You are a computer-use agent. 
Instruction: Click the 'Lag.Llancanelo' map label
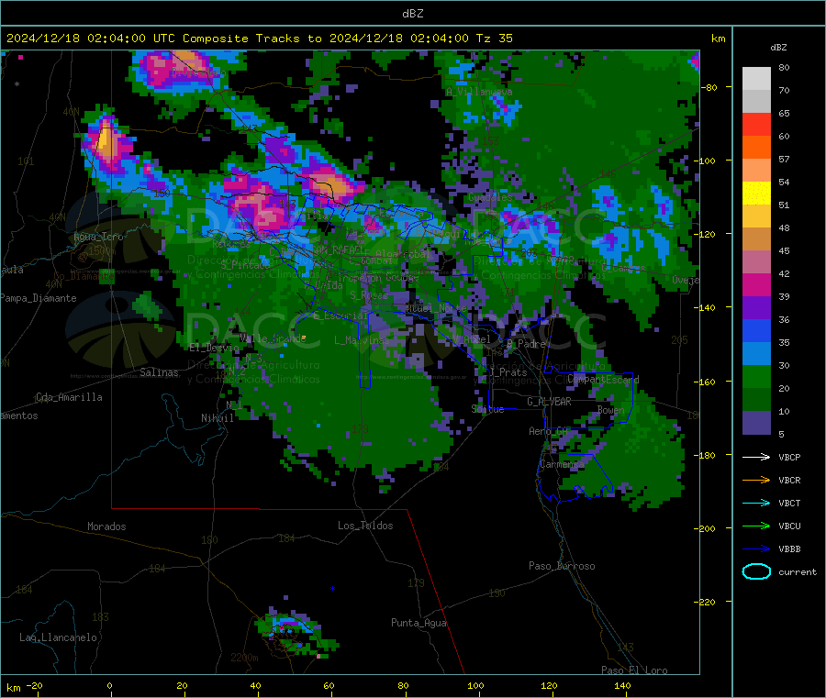pyautogui.click(x=58, y=637)
